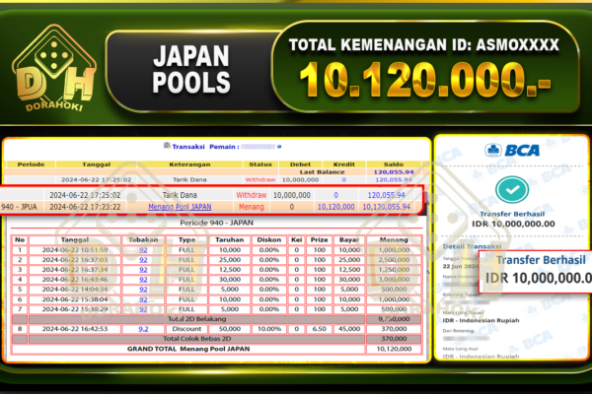Click the 45,000 bayar cell
Viewport: 592px width, 394px height.
(349, 329)
